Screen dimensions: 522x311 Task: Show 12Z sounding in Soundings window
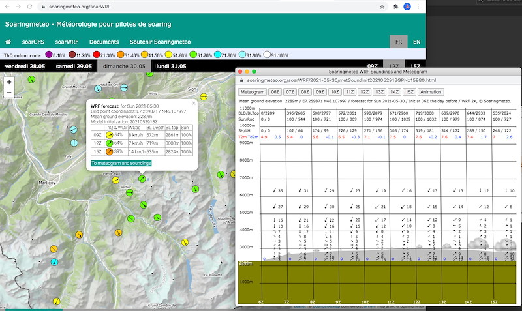[365, 92]
